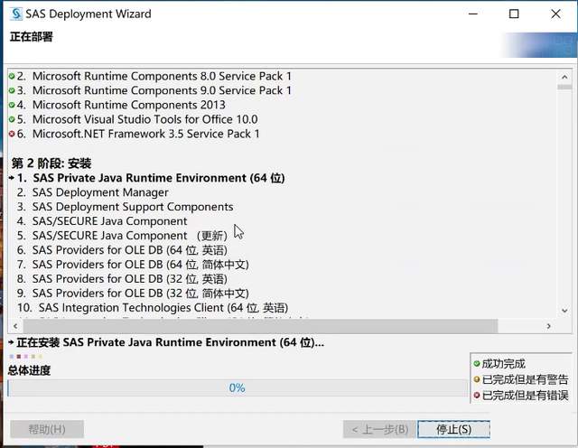Click green status icon for Runtime Components 8.0

coord(12,77)
